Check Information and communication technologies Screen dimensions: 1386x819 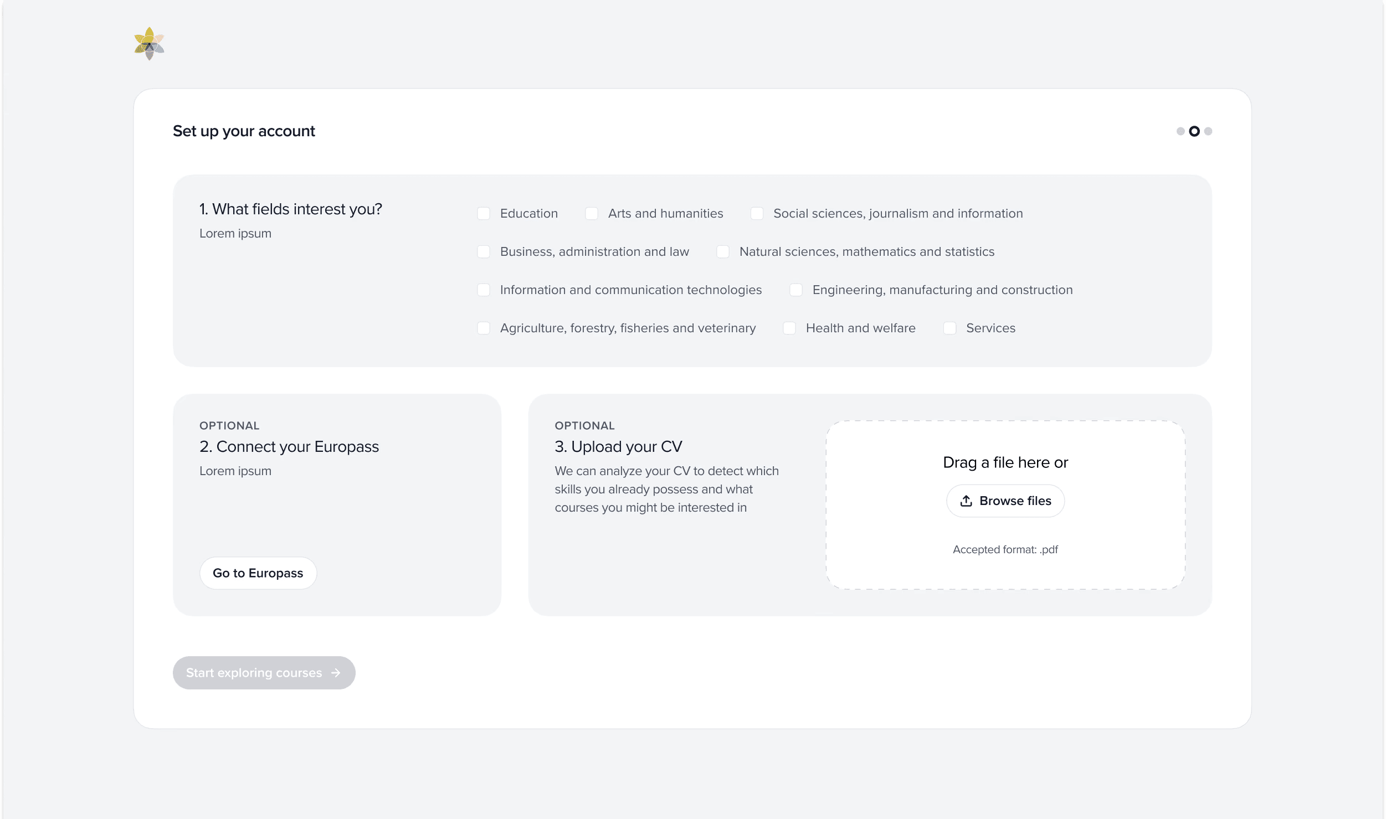tap(483, 290)
